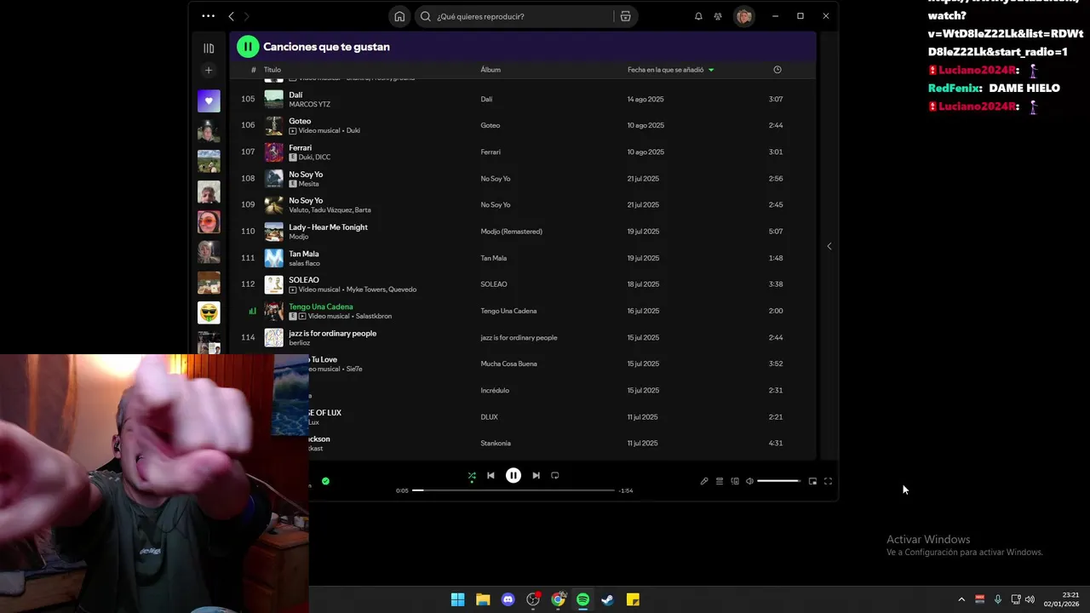Screen dimensions: 1090x613
Task: Pause with the bottom player button
Action: pyautogui.click(x=513, y=476)
